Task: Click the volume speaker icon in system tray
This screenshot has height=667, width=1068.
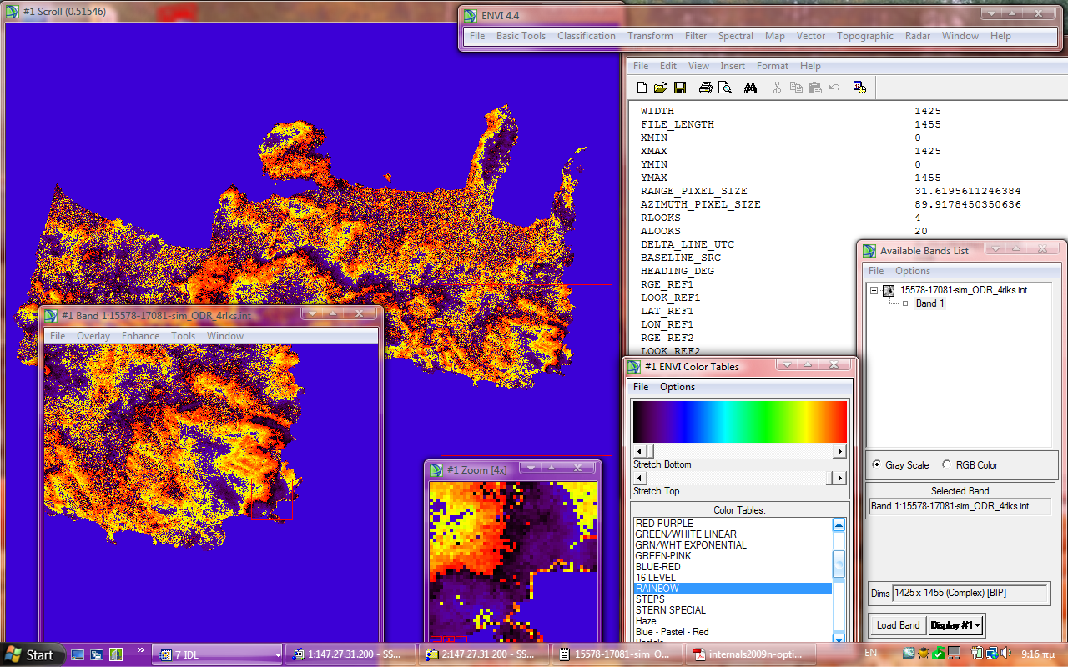Action: tap(1007, 653)
